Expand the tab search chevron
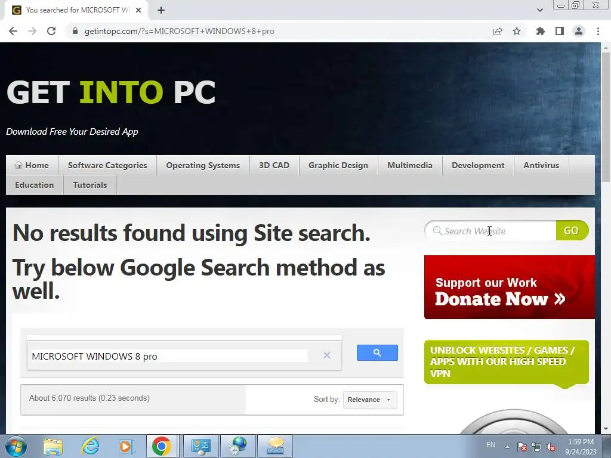The width and height of the screenshot is (611, 458). pos(539,10)
